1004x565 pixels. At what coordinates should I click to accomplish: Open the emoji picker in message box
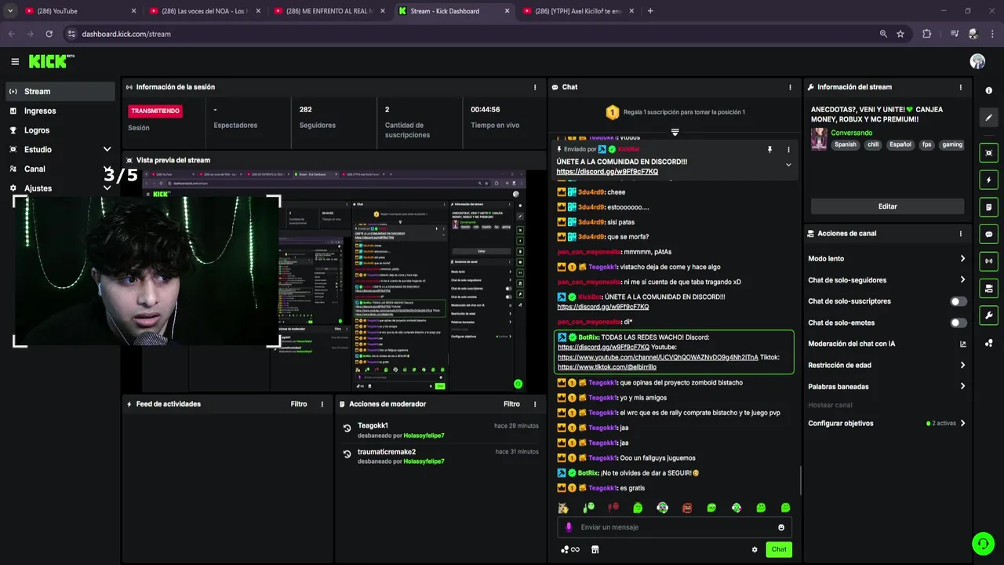tap(781, 527)
